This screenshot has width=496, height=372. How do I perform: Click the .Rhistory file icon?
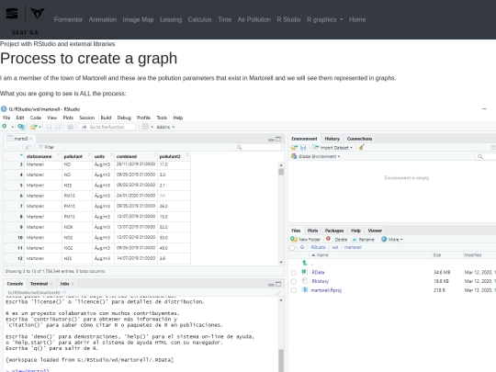pos(305,280)
